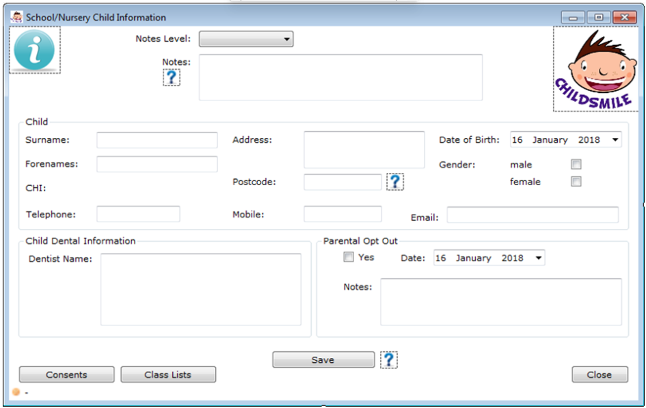Open the postcode help question mark
This screenshot has height=408, width=646.
pyautogui.click(x=395, y=182)
